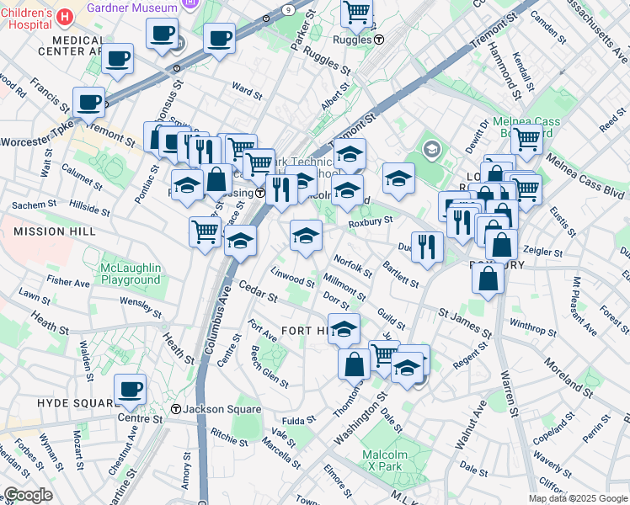
Task: Click the school marker on Fort Hill label
Action: (x=344, y=331)
